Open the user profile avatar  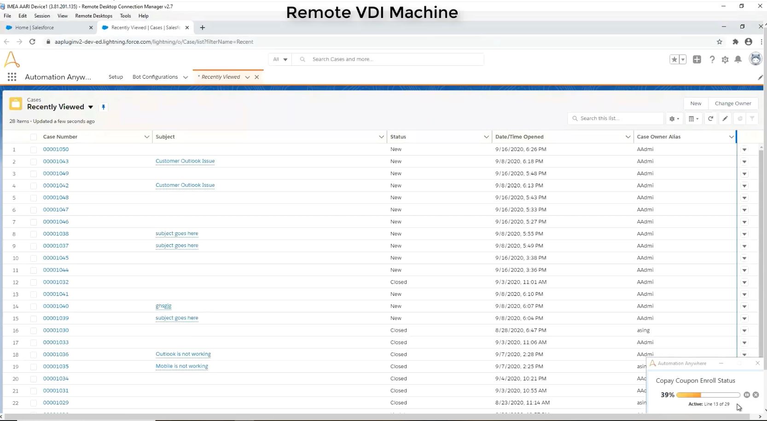[x=755, y=59]
